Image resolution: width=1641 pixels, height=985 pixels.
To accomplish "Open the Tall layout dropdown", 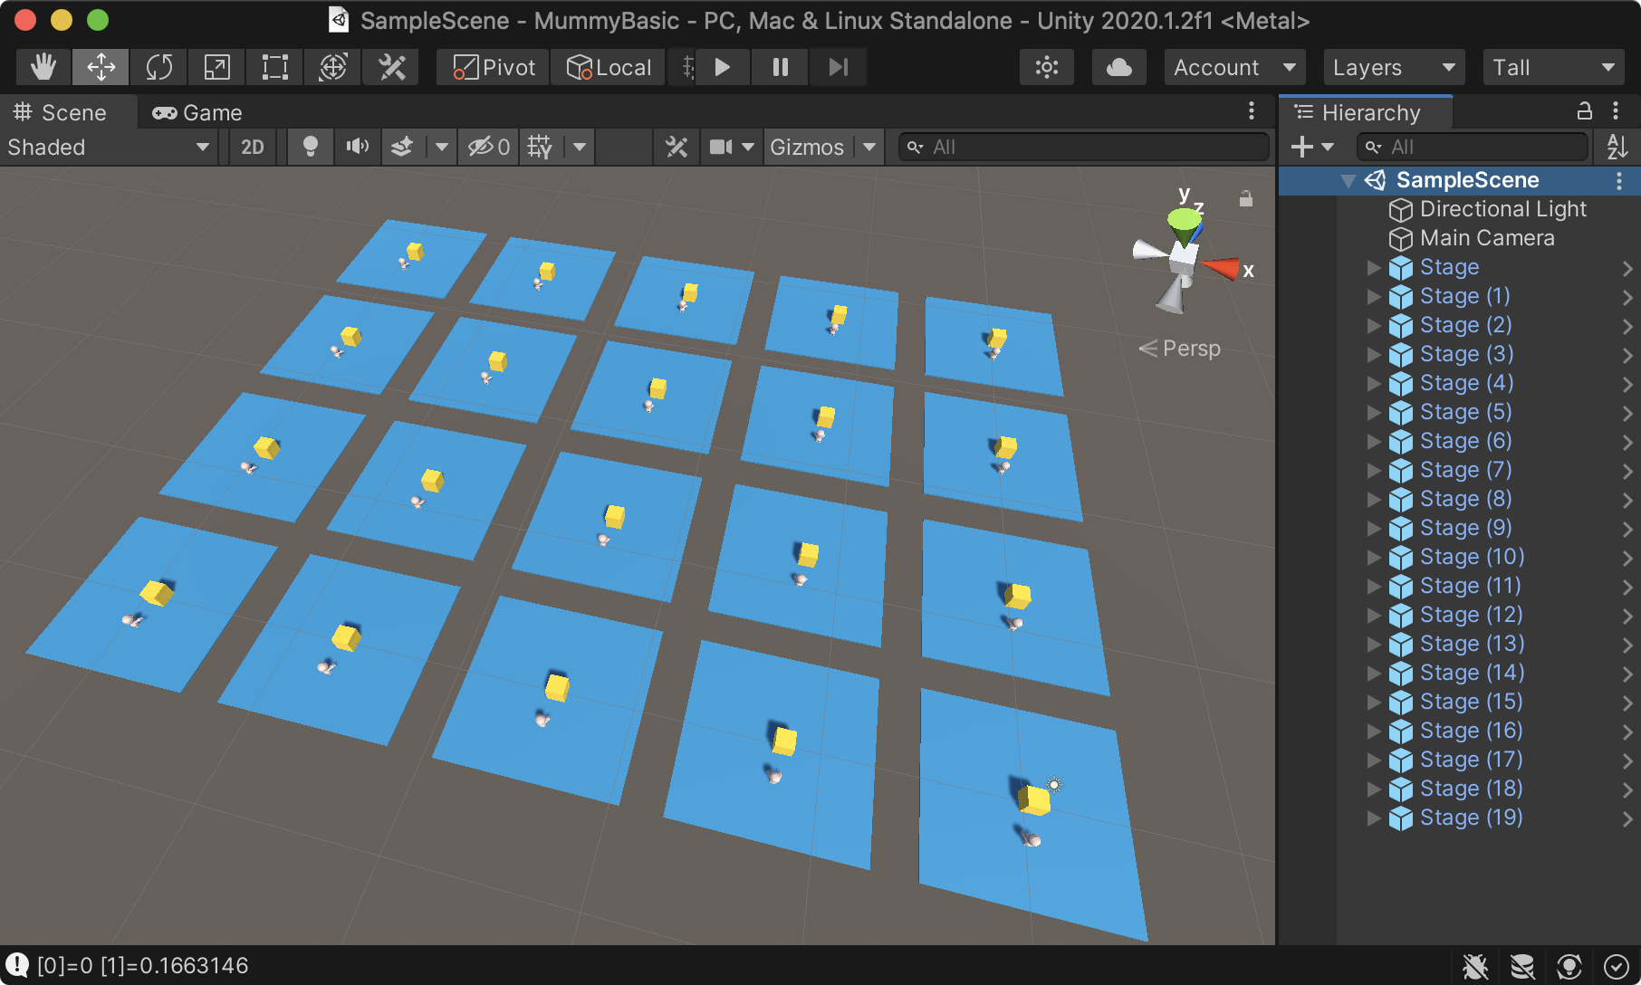I will pos(1553,67).
